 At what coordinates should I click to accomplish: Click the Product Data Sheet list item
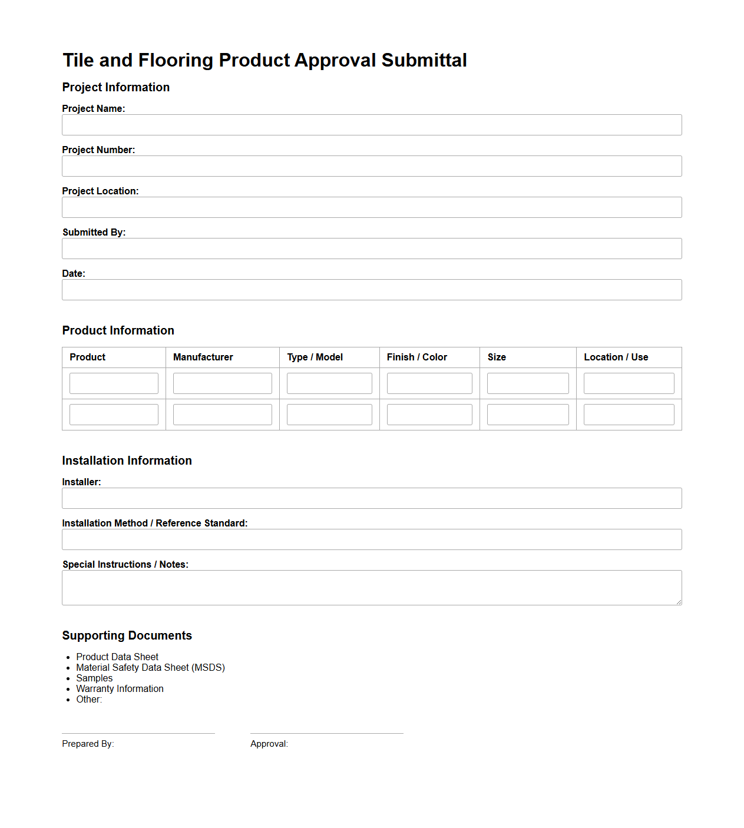pos(117,657)
